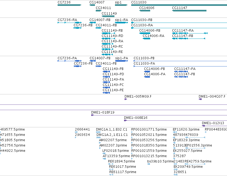Click the CG11149 gene label
This screenshot has height=176, width=227.
tap(109, 13)
